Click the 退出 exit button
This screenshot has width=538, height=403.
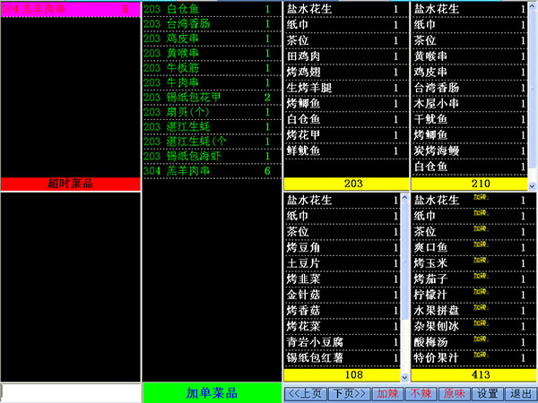(x=519, y=392)
